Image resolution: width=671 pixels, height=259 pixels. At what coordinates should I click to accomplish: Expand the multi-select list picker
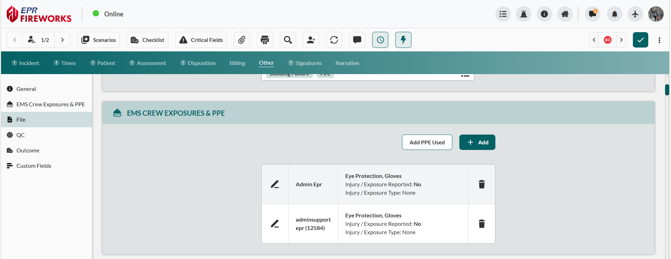[465, 75]
